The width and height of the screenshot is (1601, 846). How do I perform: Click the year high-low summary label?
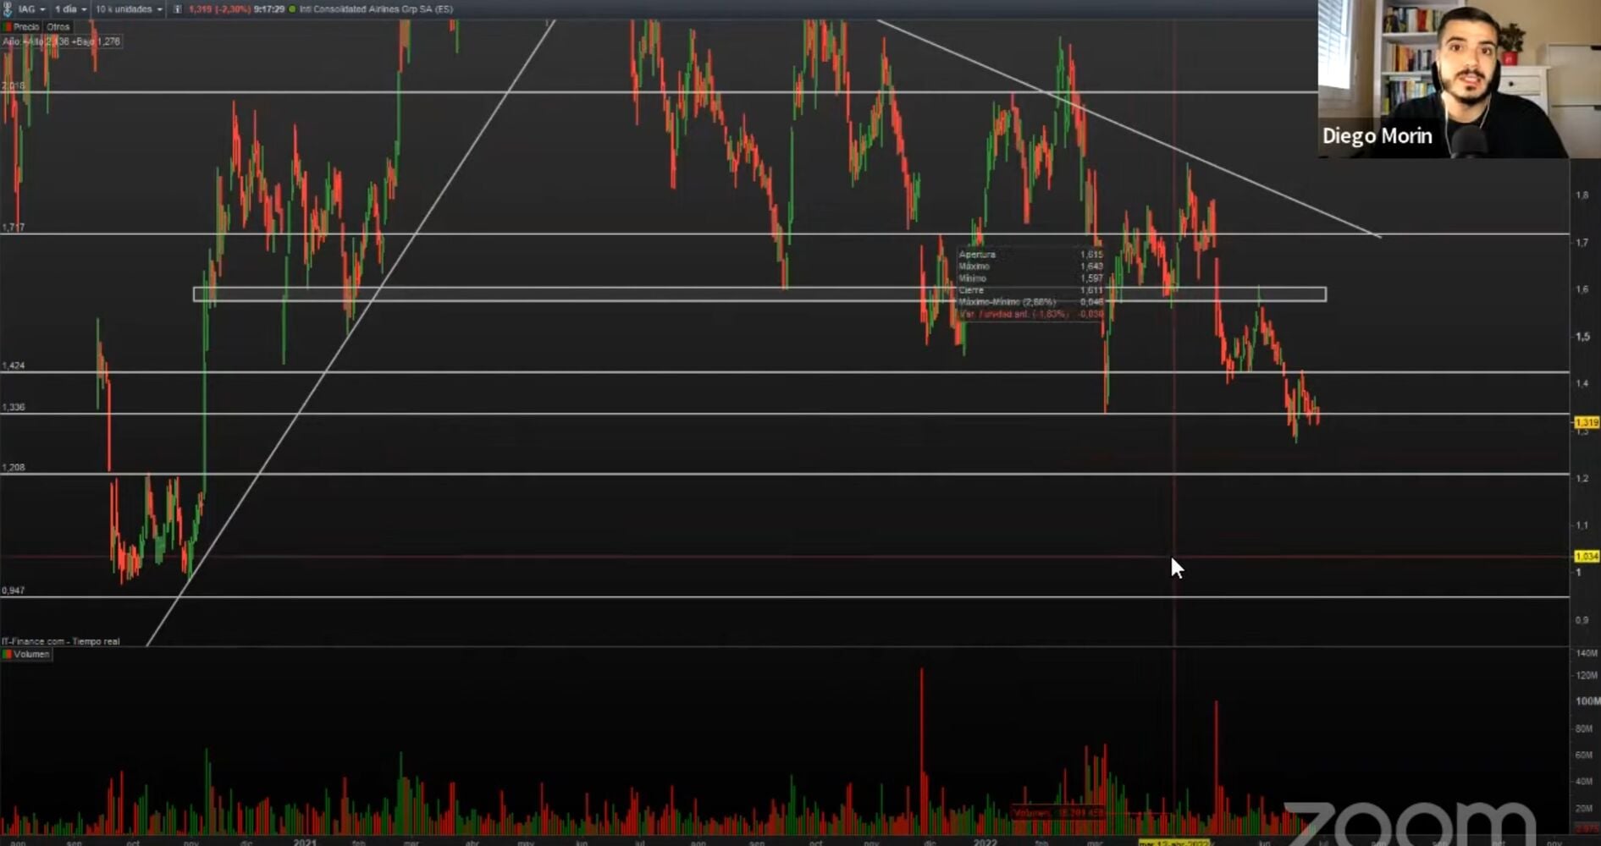click(x=62, y=41)
